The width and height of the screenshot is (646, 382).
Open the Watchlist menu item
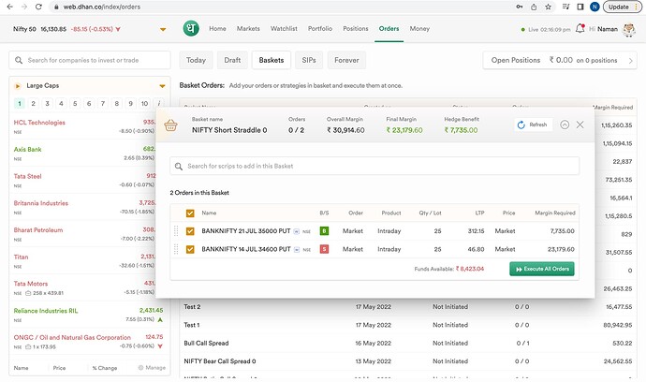pyautogui.click(x=284, y=28)
